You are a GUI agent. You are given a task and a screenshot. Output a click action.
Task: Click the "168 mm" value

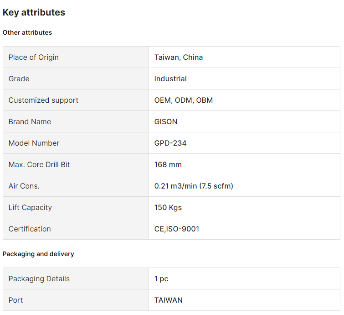[168, 164]
